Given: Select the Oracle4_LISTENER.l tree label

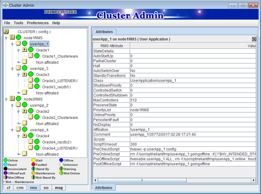Looking at the screenshot, I should point(60,148).
